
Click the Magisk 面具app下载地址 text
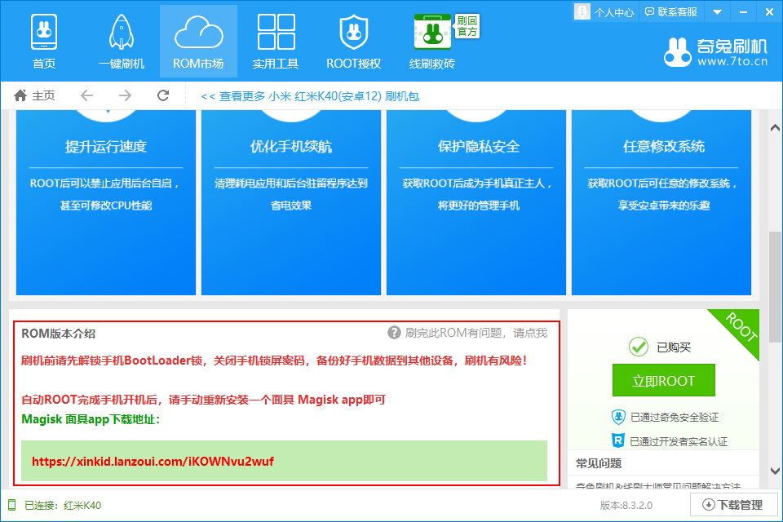91,419
